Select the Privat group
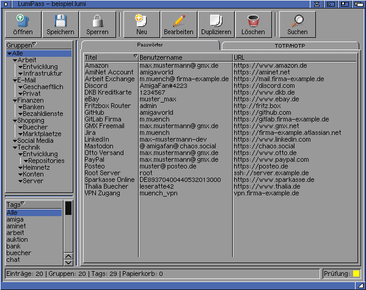The width and height of the screenshot is (366, 290). pos(32,93)
